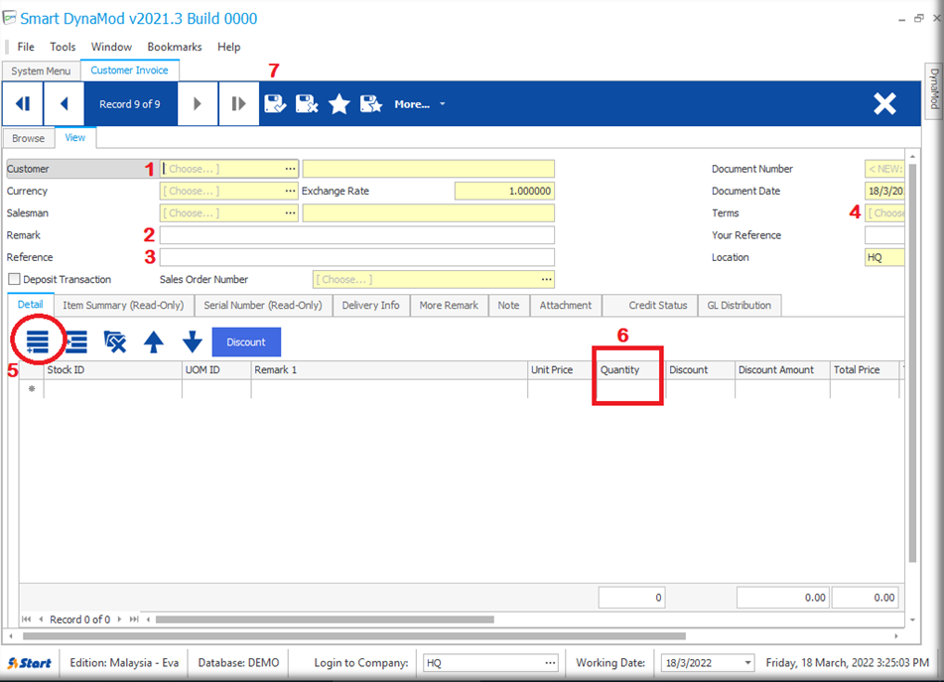Image resolution: width=944 pixels, height=682 pixels.
Task: Click the save record icon with checkmark
Action: click(275, 103)
